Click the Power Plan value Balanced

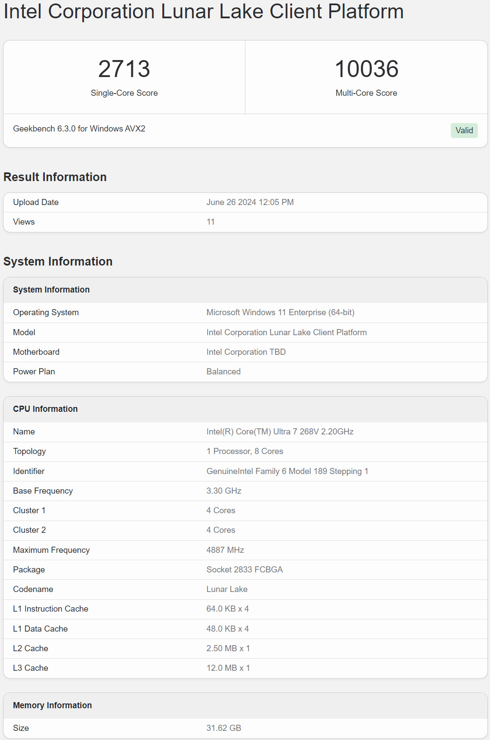click(223, 371)
